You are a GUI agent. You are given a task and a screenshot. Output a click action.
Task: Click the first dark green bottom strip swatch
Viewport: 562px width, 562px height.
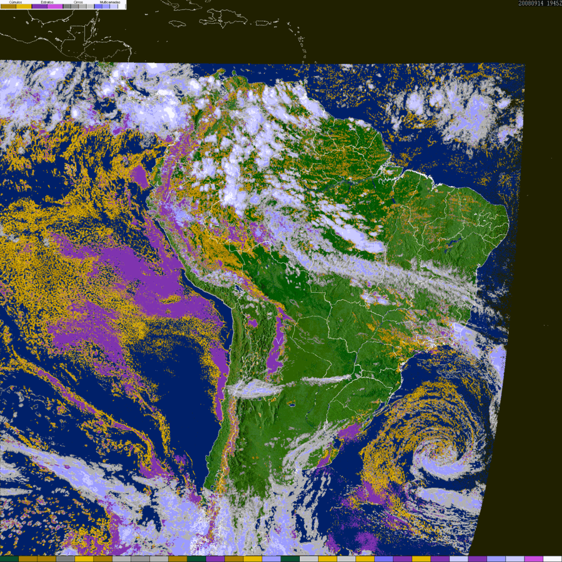click(9, 559)
